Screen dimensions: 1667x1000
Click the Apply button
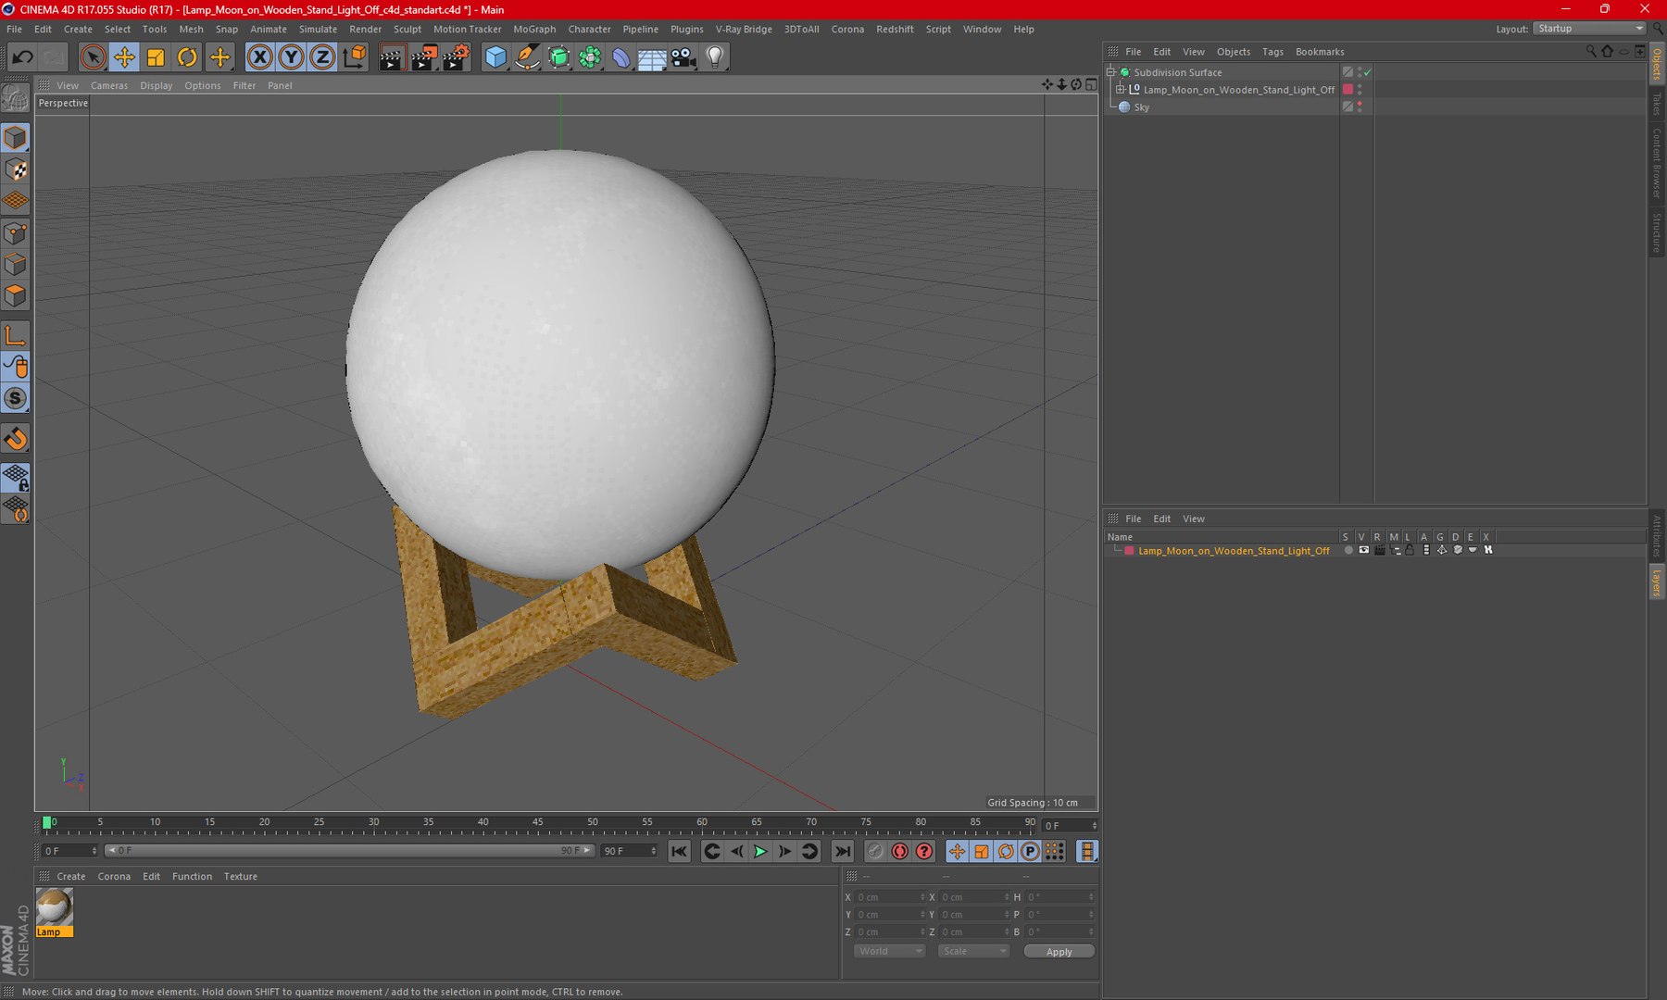1059,952
